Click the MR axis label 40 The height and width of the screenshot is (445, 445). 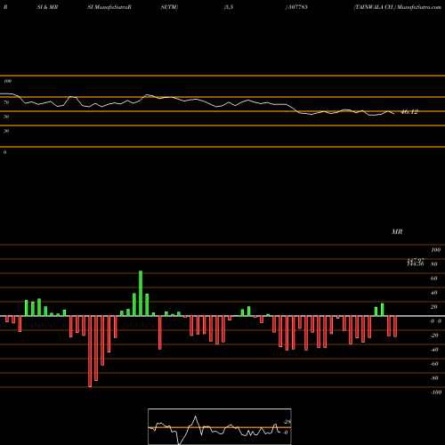pos(434,293)
